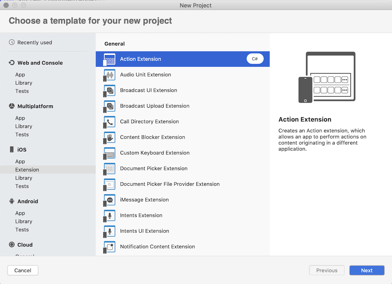Choose the Intents Extension label
This screenshot has height=284, width=392.
click(x=141, y=215)
